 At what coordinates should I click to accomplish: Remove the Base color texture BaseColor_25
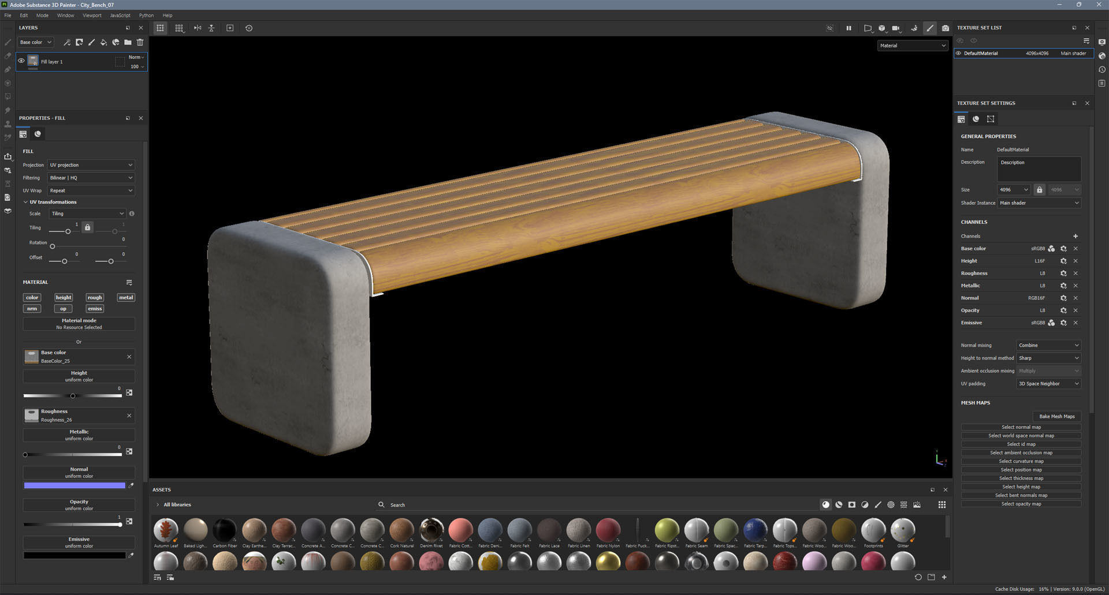(x=129, y=357)
